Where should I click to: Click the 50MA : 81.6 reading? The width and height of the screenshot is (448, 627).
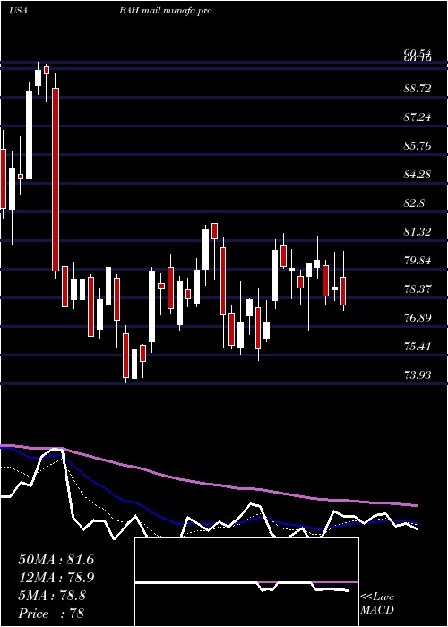(56, 560)
